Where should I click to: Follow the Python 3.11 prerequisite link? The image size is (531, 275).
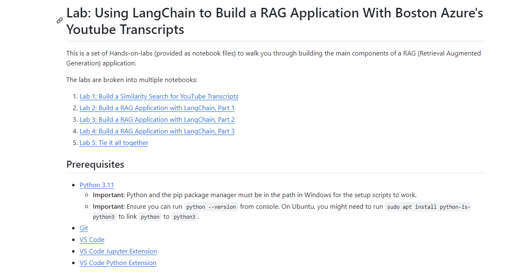click(97, 185)
